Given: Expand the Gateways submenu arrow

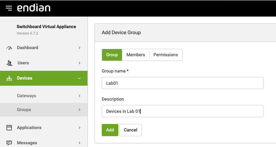Looking at the screenshot, I should click(79, 96).
